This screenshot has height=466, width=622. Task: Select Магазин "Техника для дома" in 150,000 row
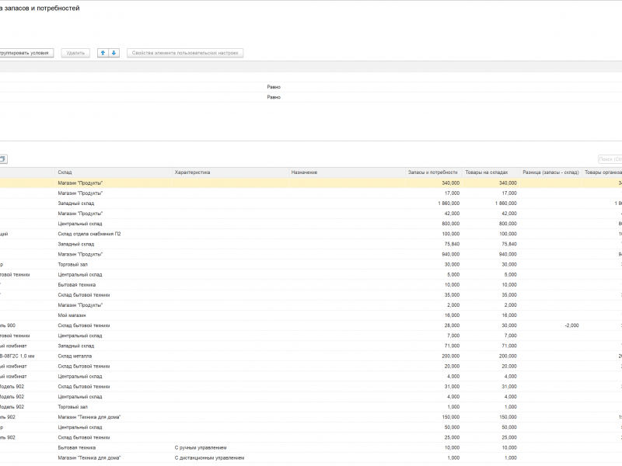(x=89, y=417)
